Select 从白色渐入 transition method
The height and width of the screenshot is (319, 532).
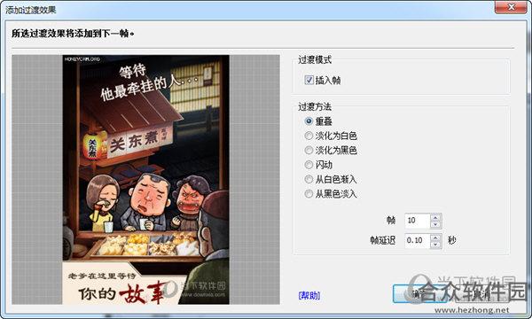pyautogui.click(x=309, y=179)
